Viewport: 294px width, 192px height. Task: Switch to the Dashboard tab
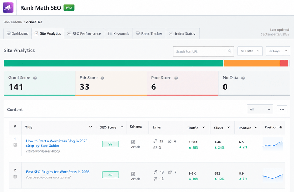[17, 33]
